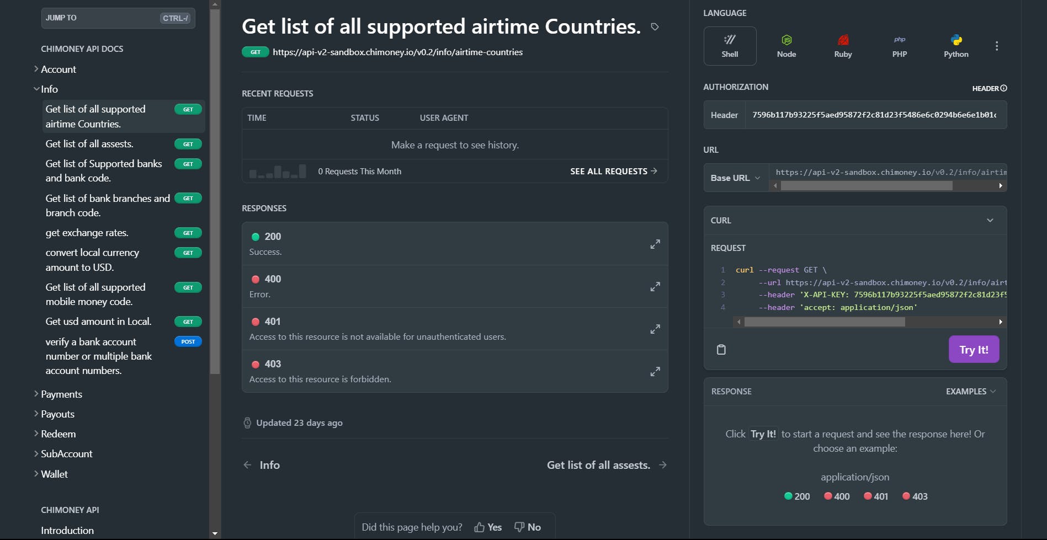
Task: Copy the cURL request with clipboard icon
Action: tap(721, 349)
